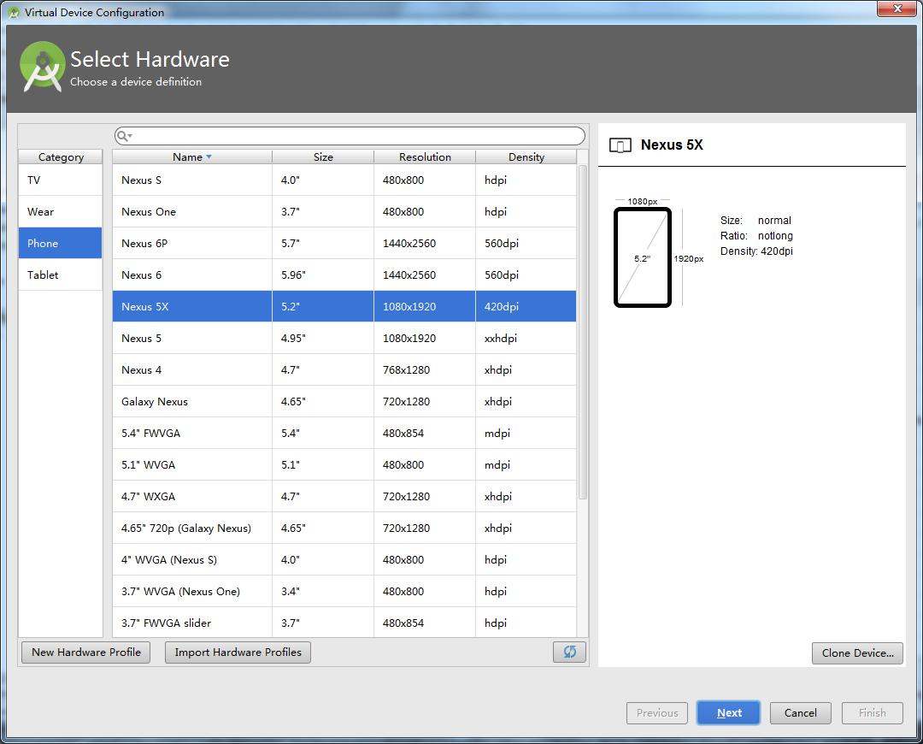Focus the device search field
923x744 pixels.
(x=350, y=136)
